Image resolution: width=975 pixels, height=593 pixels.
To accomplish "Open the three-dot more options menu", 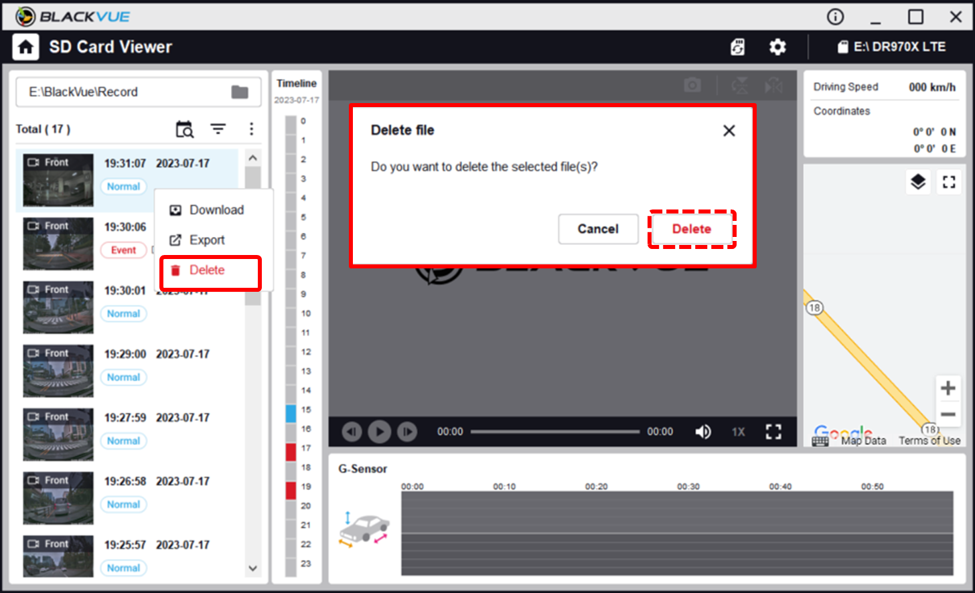I will coord(251,129).
